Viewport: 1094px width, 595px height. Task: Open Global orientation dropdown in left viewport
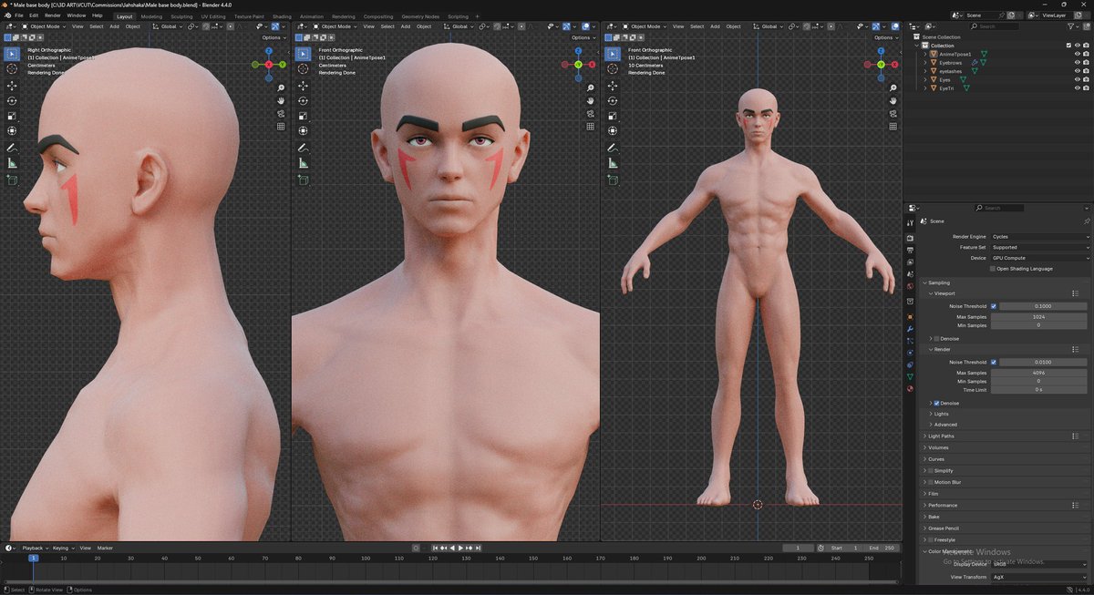click(167, 26)
